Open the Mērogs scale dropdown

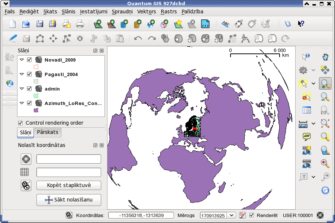pyautogui.click(x=231, y=215)
